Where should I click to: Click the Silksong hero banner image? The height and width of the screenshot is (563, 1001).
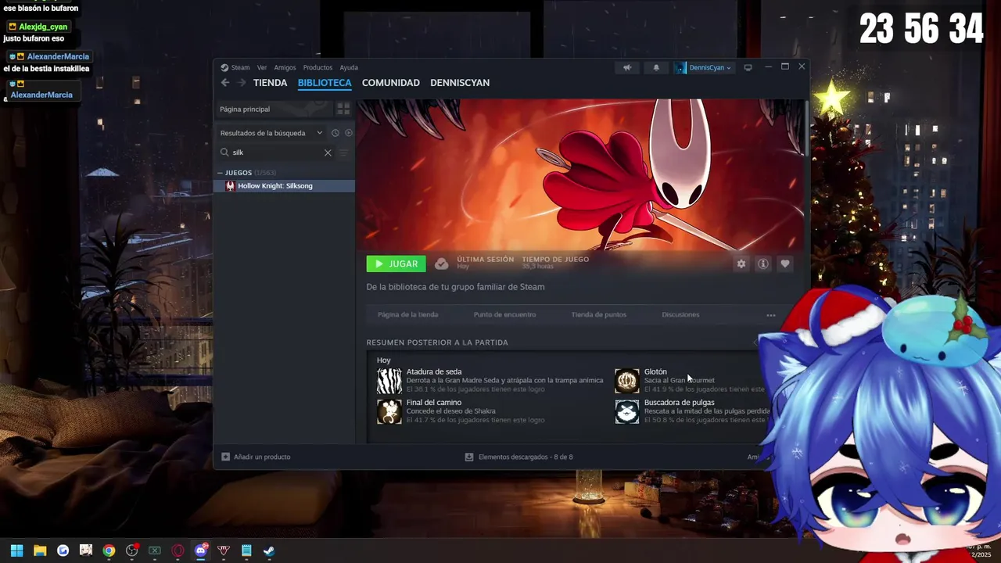pos(579,174)
